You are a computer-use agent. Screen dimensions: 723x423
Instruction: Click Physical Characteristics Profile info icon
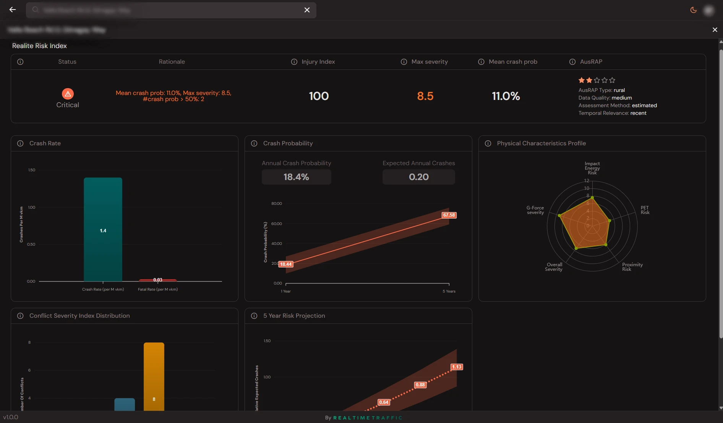(488, 143)
